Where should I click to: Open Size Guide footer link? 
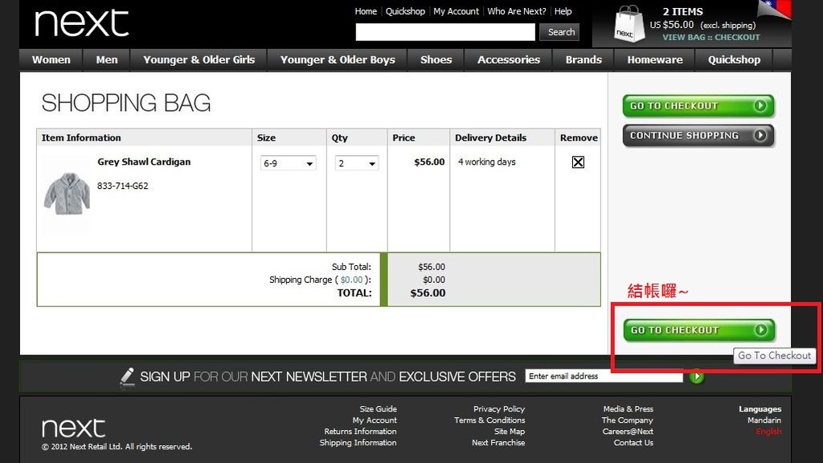click(378, 409)
